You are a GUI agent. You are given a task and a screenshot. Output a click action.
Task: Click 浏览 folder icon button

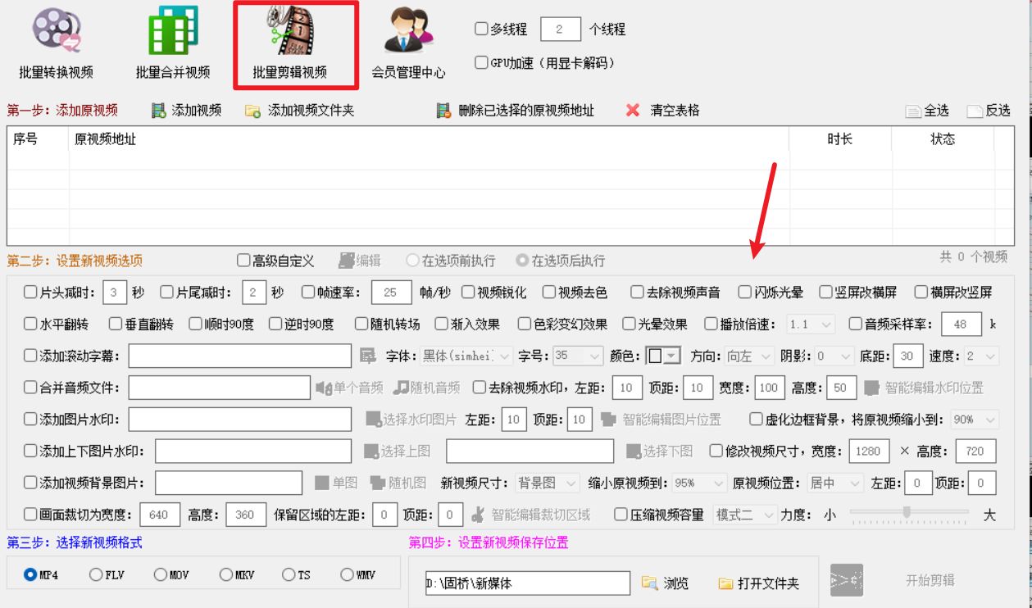click(650, 583)
